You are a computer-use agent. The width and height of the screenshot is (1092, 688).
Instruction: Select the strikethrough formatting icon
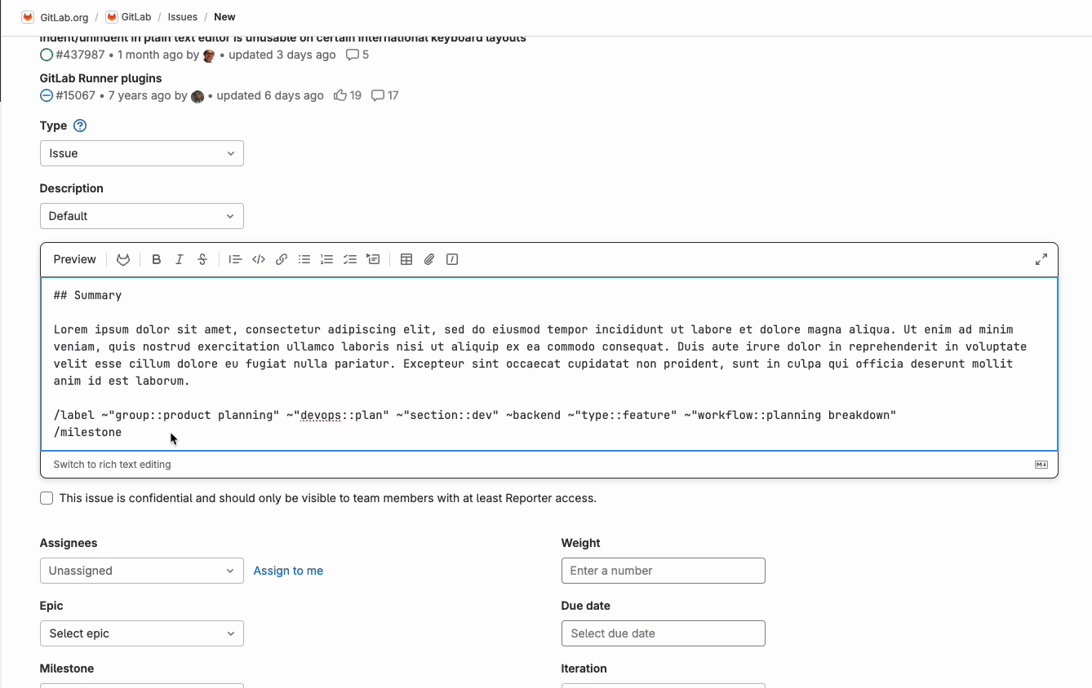[202, 259]
